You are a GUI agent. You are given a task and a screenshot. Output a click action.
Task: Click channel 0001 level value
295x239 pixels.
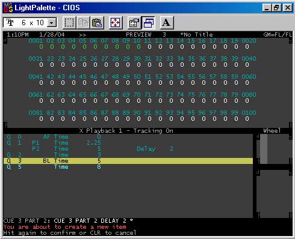tap(41, 47)
